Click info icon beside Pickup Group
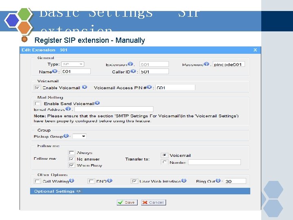Viewport: 293px width, 220px height. 66,136
